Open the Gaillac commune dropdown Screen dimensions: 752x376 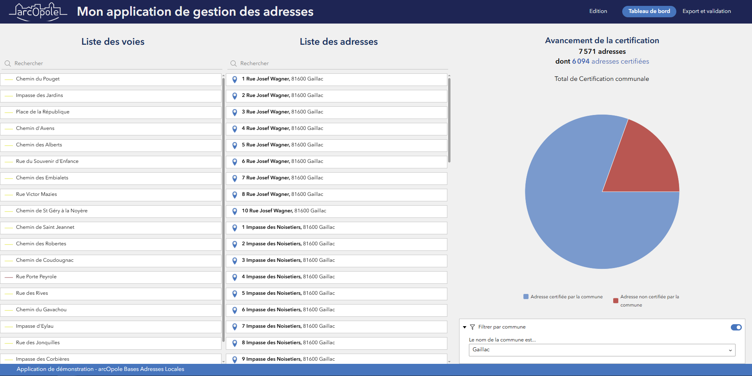[x=602, y=350]
